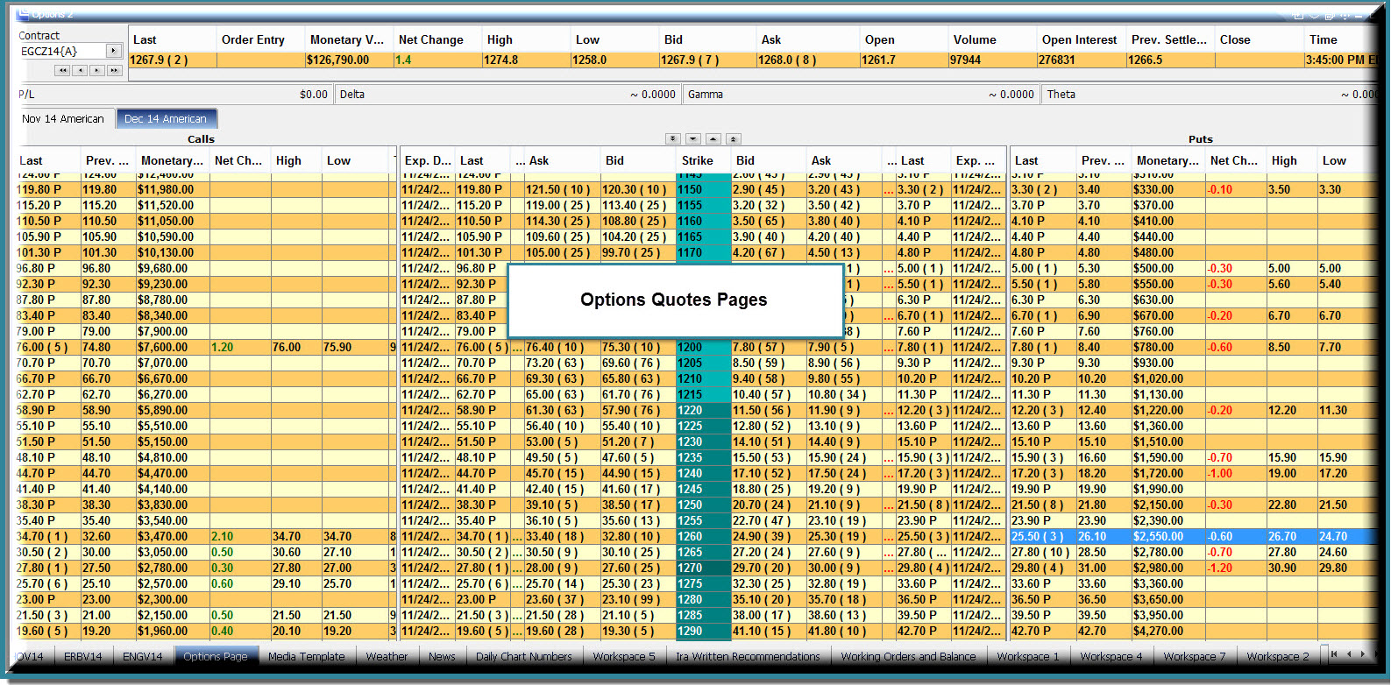Screen dimensions: 1391x685
Task: Switch to the Nov 14 American tab
Action: pyautogui.click(x=63, y=119)
